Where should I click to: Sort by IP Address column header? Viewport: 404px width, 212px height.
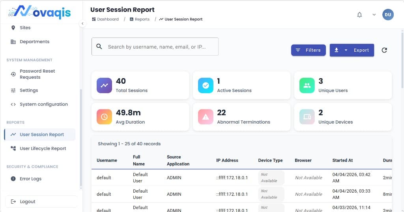[227, 160]
